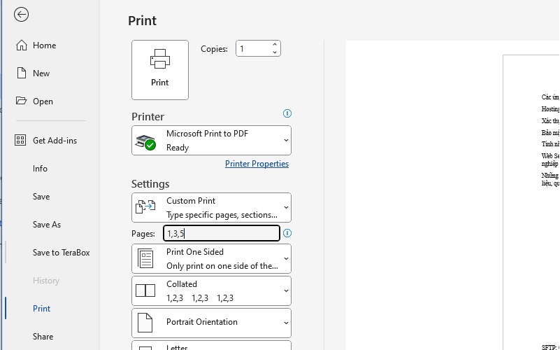Select Open in the sidebar

[43, 101]
